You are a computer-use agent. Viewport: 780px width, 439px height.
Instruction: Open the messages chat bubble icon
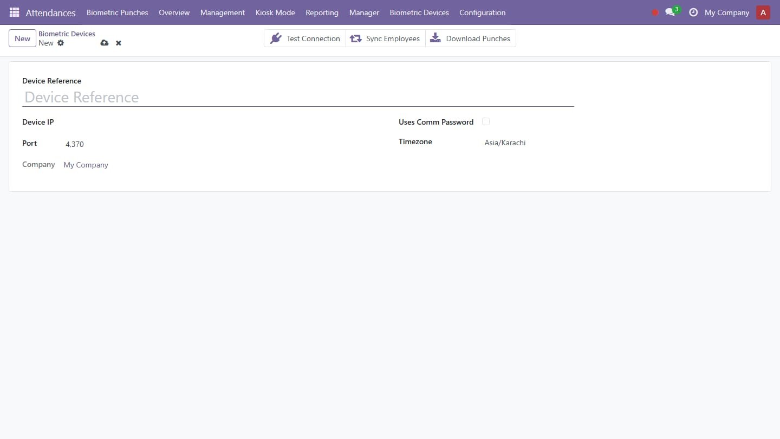pos(670,12)
